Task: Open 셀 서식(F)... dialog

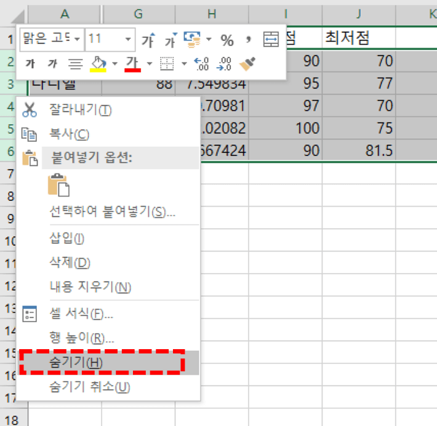Action: [x=110, y=314]
